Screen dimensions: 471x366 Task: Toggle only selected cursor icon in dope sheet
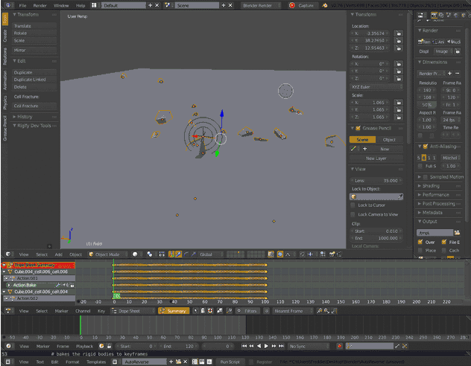pyautogui.click(x=195, y=311)
